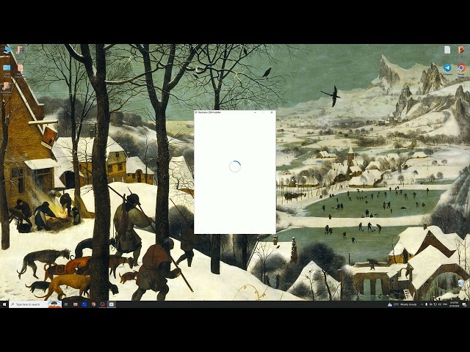Screen dimensions: 470x352
Task: Select the active installer icon on the taskbar
Action: 111,304
